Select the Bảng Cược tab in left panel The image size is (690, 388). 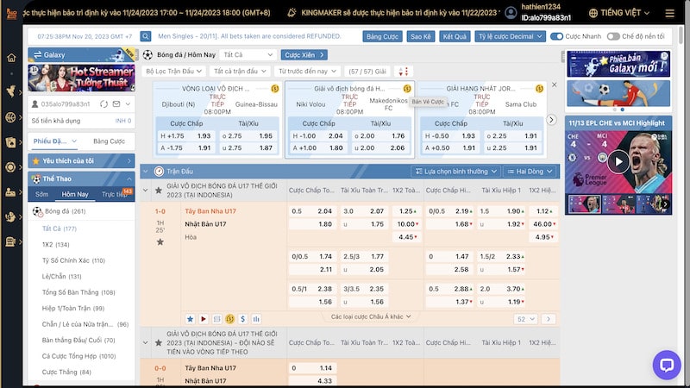[x=109, y=141]
